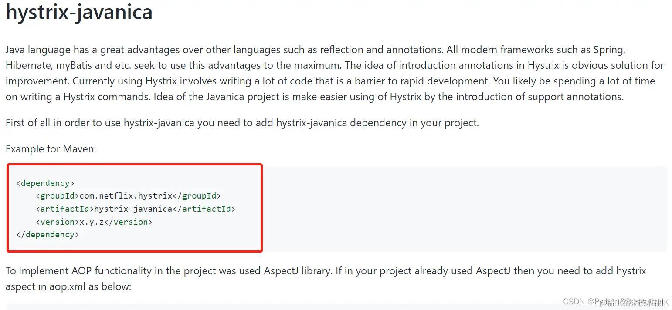Image resolution: width=672 pixels, height=310 pixels.
Task: Click the x.y.z version code line
Action: pyautogui.click(x=94, y=222)
